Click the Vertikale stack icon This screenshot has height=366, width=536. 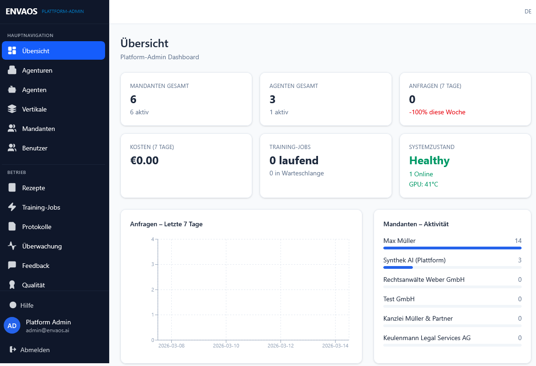coord(12,109)
